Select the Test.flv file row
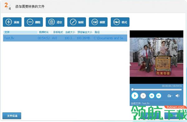Image resolution: width=187 pixels, height=122 pixels. tap(65, 38)
